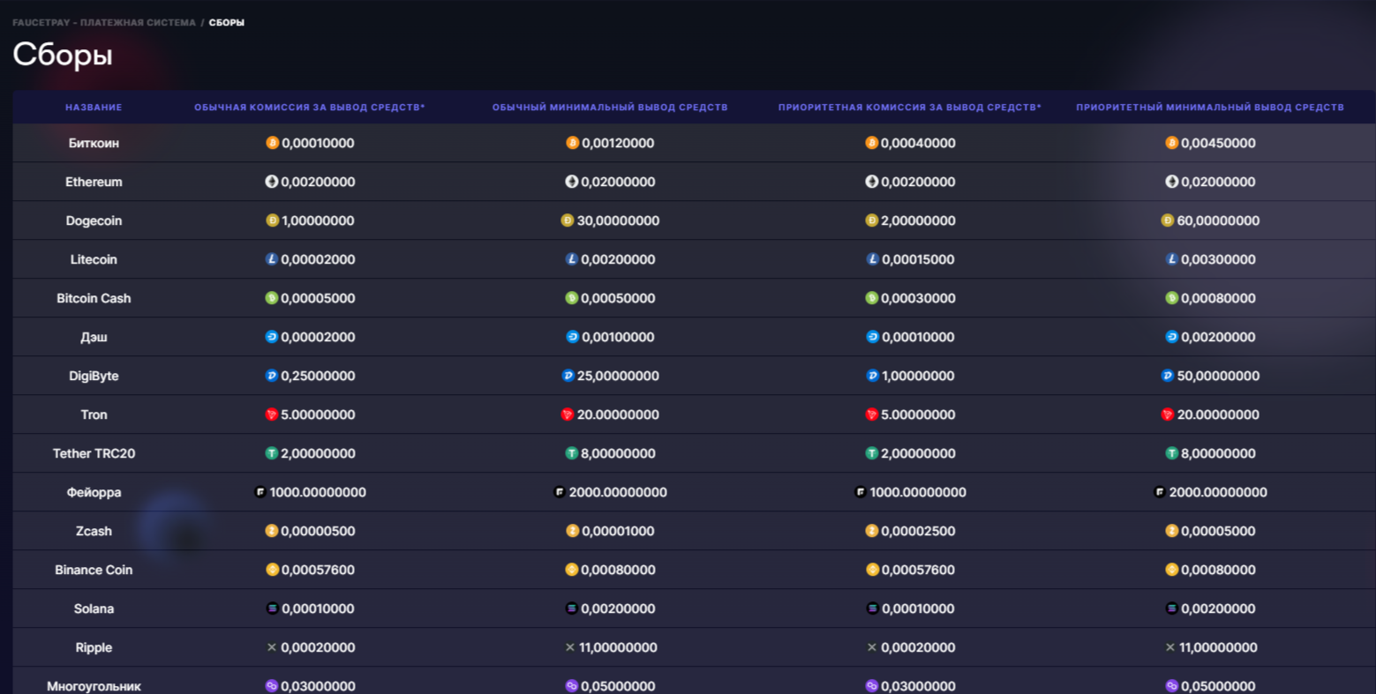Click the Solana row name
The image size is (1376, 694).
coord(94,608)
